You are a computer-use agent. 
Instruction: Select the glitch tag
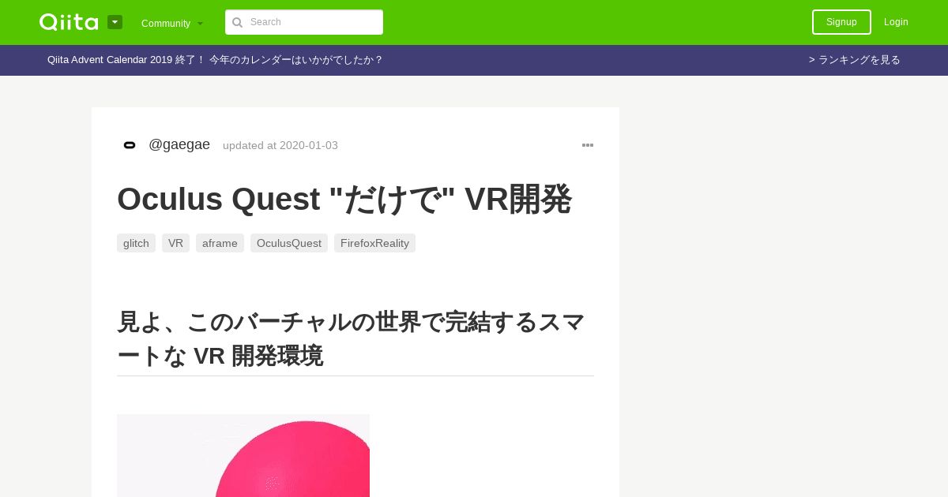click(136, 243)
